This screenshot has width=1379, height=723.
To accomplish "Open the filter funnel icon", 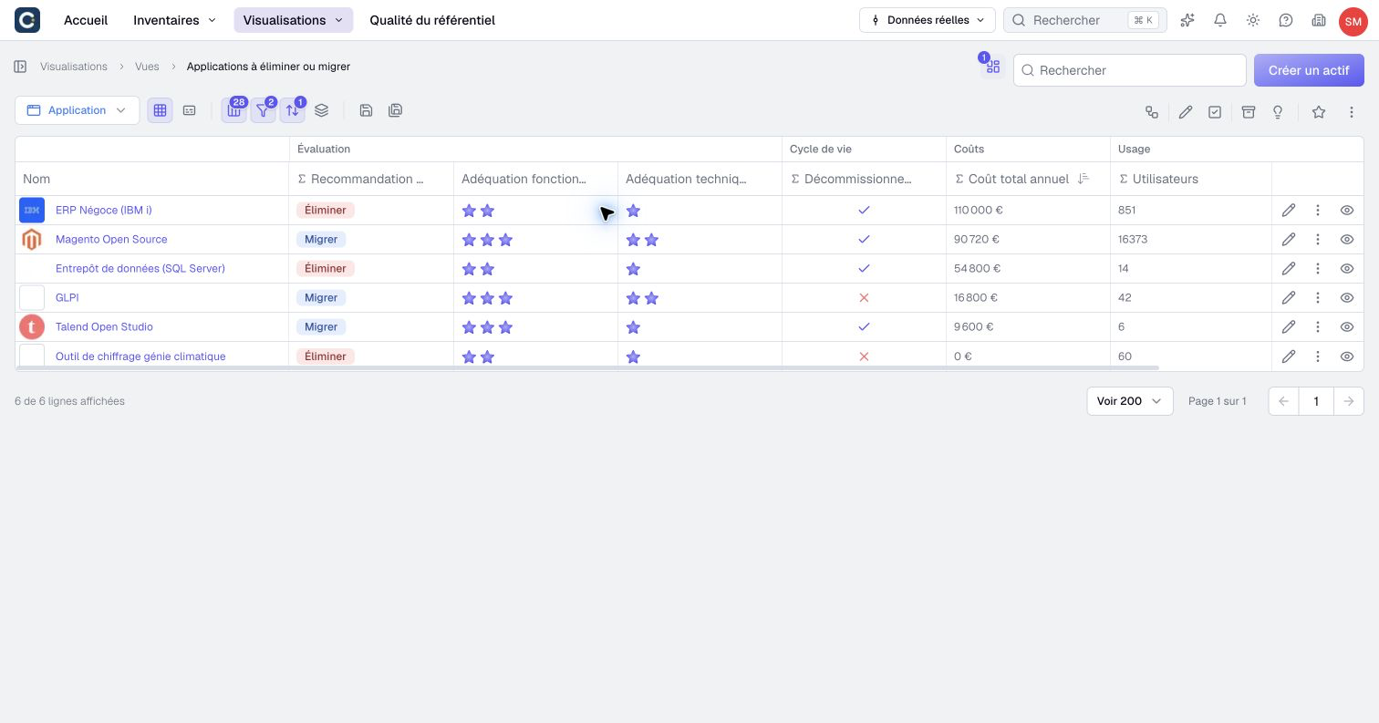I will point(264,110).
